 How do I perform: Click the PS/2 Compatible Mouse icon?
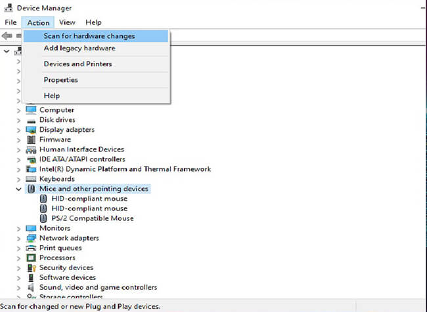(43, 218)
